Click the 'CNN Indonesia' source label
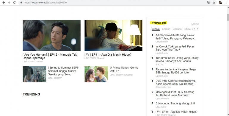Image resolution: width=229 pixels, height=116 pixels. pos(162,99)
